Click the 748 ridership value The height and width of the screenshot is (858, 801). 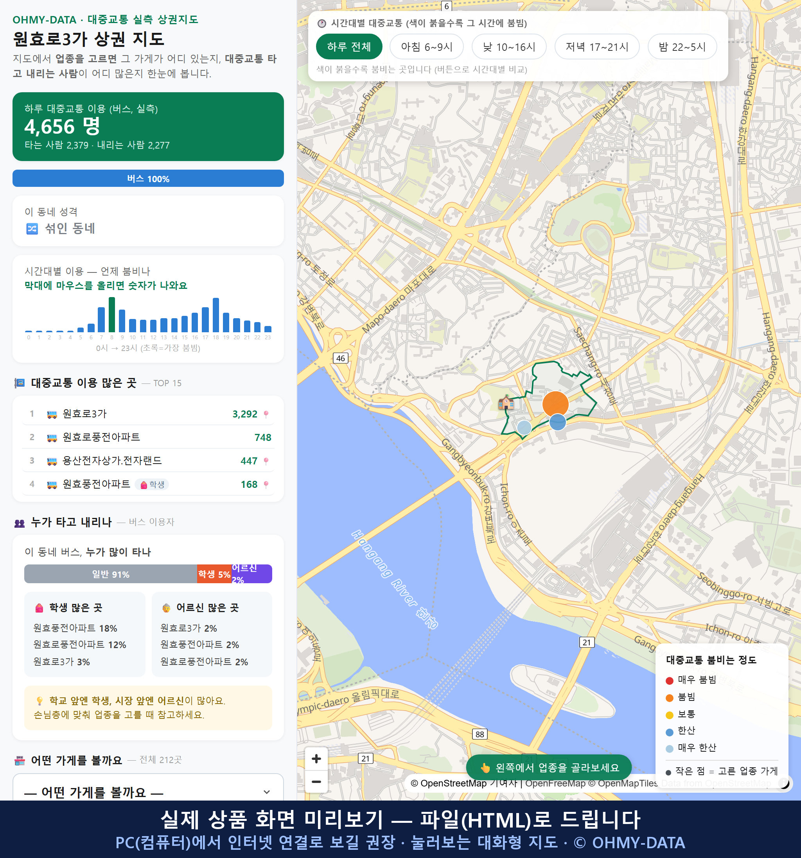(x=262, y=438)
